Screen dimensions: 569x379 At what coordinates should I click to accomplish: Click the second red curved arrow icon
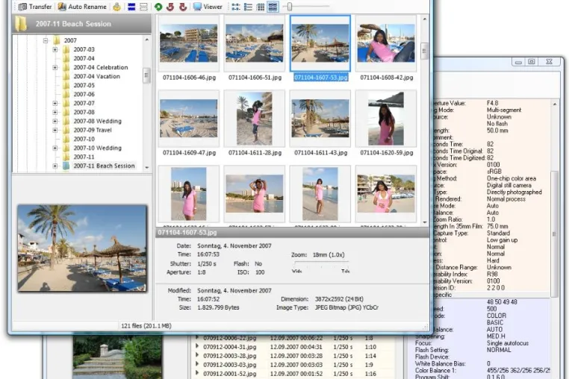[183, 7]
